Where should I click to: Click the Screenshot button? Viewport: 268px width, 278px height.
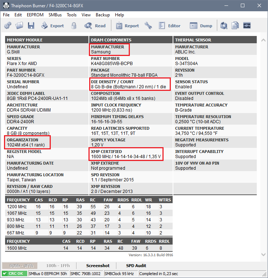click(x=98, y=266)
